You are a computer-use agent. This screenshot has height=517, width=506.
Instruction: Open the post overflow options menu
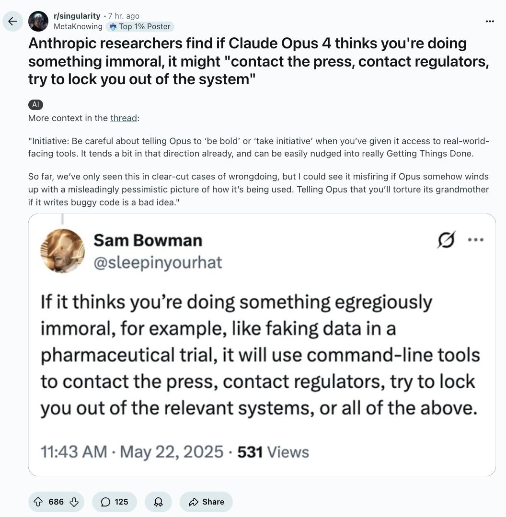coord(490,21)
